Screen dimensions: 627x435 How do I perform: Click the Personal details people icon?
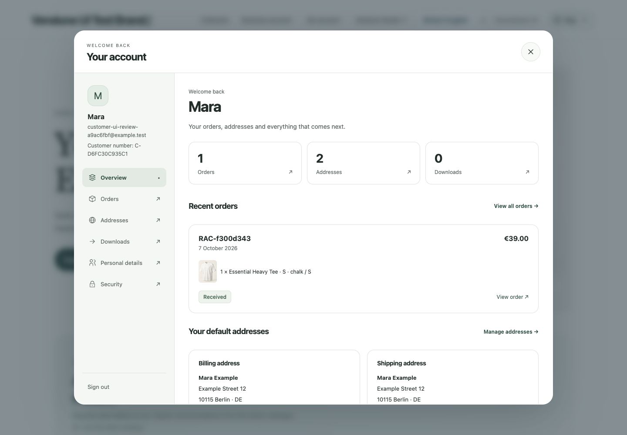point(92,263)
